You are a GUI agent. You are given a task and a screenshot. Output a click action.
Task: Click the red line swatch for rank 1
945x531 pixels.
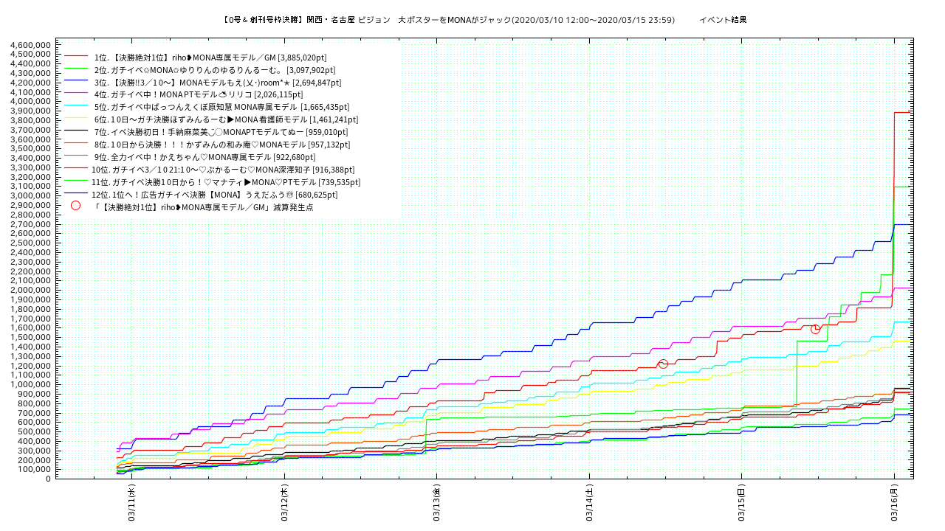coord(76,57)
